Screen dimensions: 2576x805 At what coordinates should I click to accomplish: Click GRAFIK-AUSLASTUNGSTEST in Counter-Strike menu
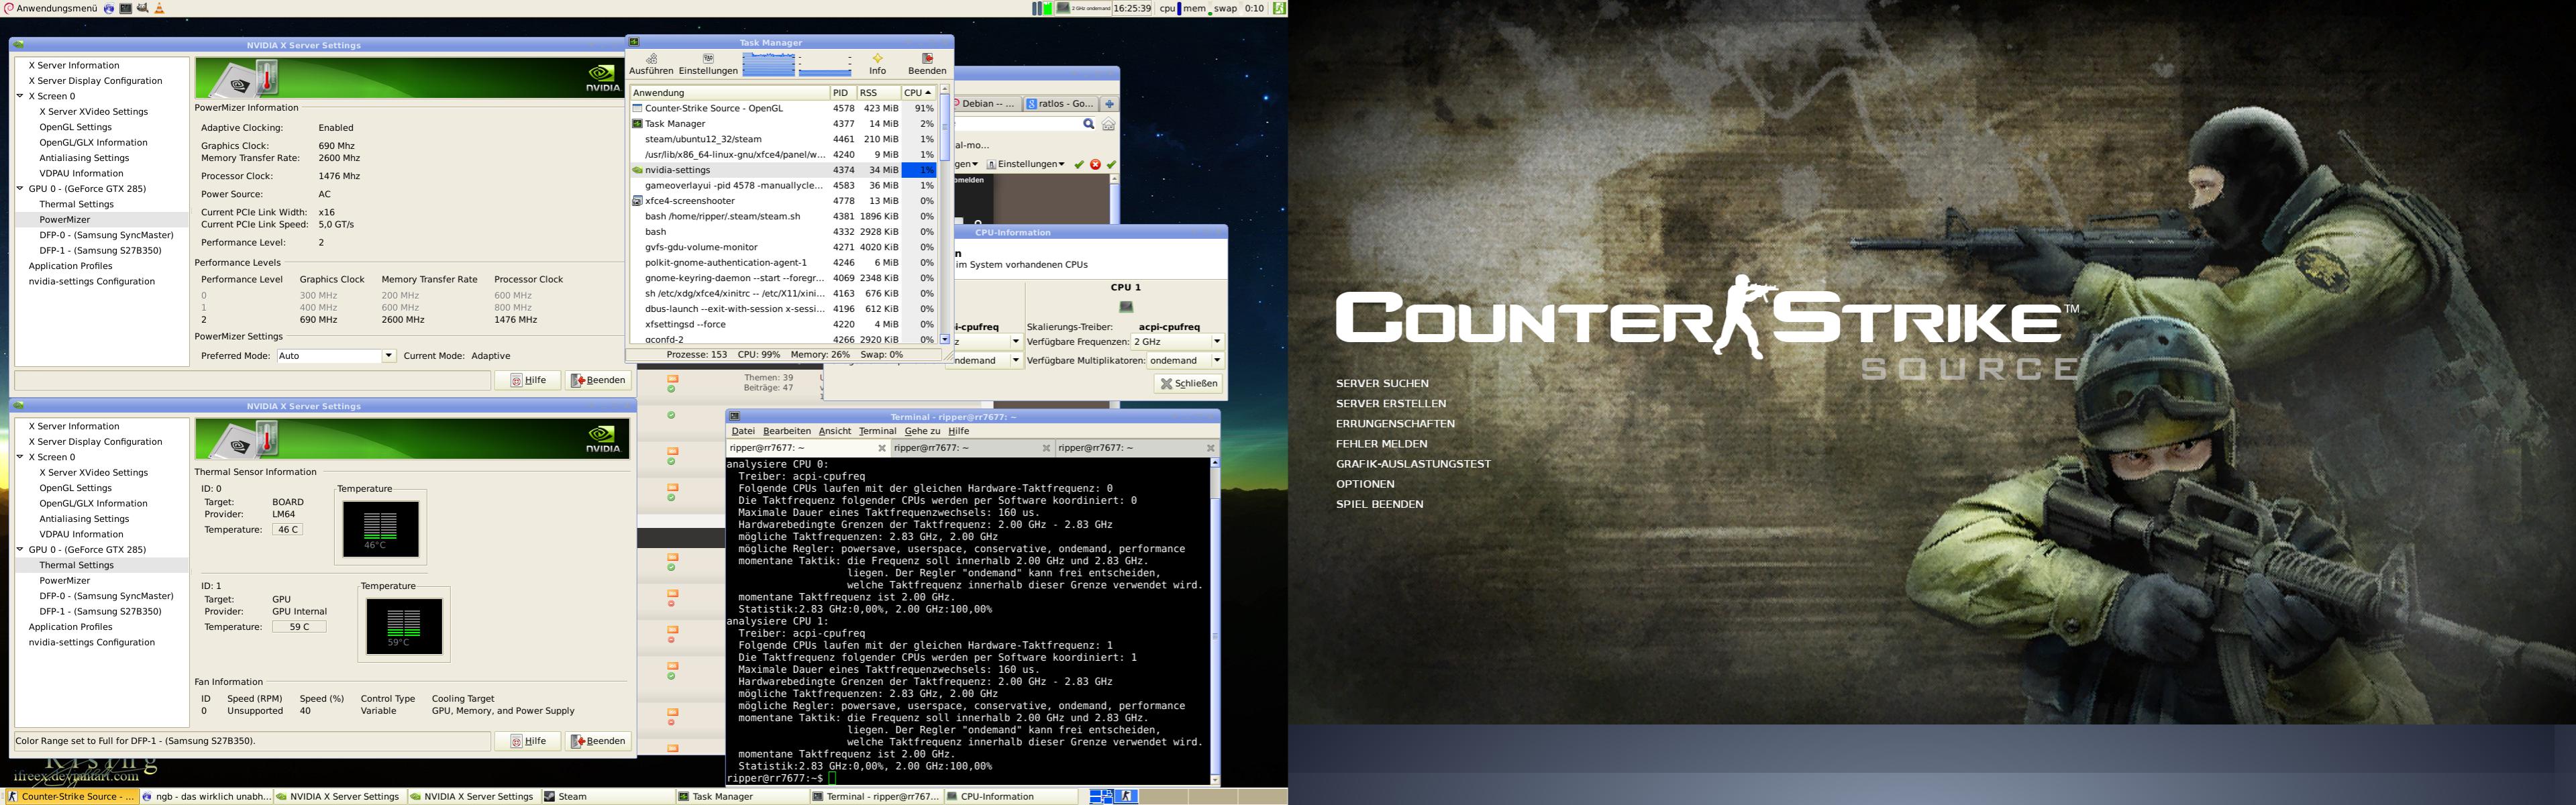click(x=1413, y=464)
